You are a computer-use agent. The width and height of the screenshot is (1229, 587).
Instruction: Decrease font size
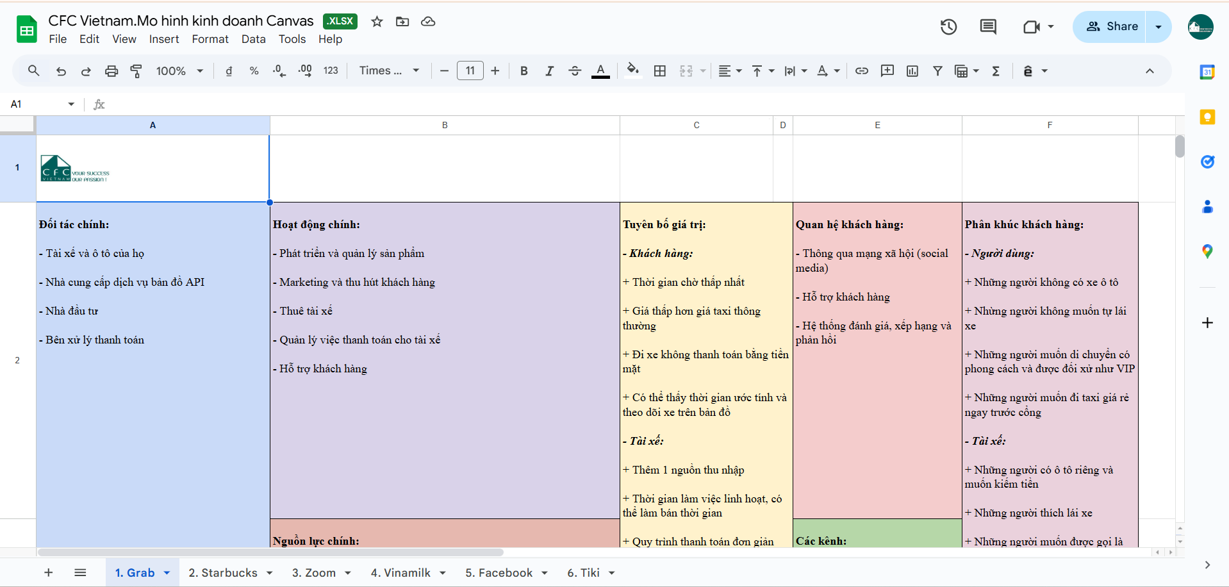point(444,71)
